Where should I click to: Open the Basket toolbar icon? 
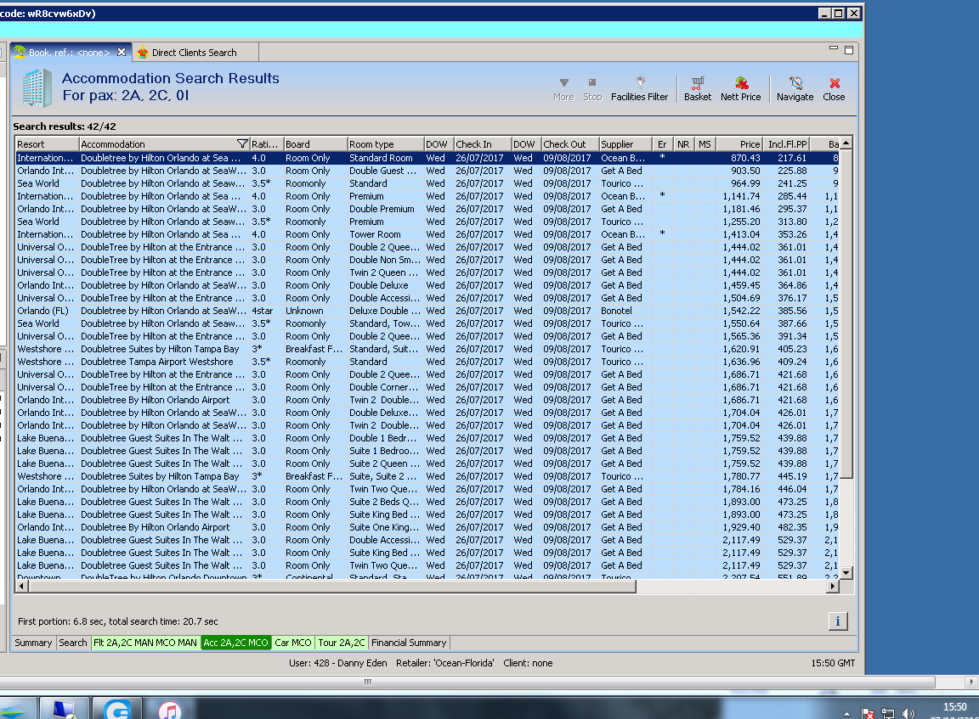tap(698, 89)
